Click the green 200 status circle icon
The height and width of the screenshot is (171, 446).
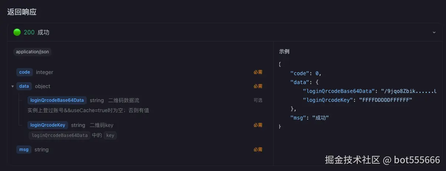point(17,32)
